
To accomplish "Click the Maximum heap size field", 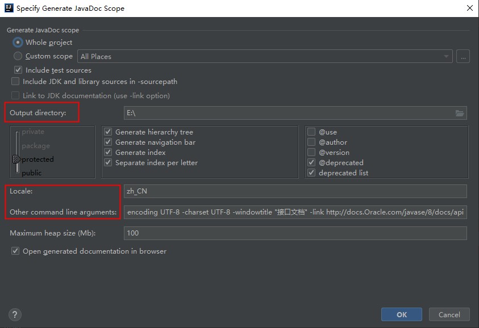I will (x=295, y=233).
